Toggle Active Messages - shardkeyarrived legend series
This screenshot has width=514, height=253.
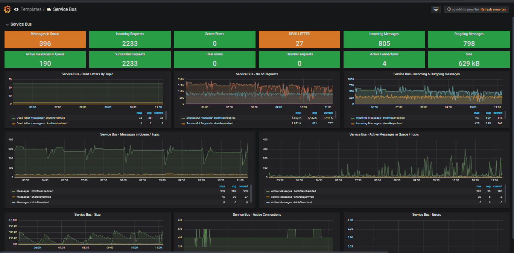pos(292,197)
